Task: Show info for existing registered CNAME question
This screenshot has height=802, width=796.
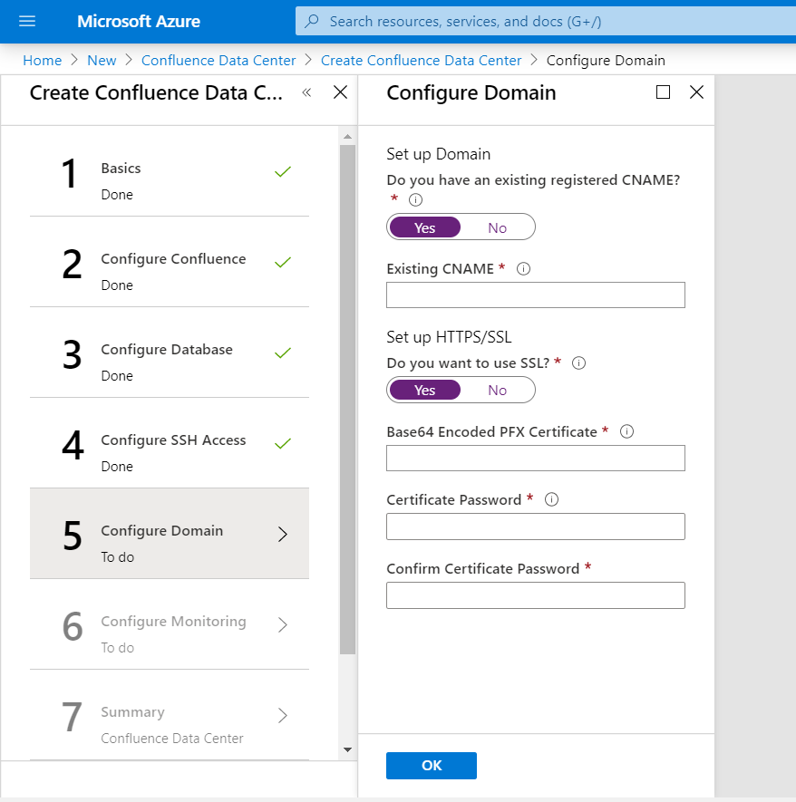Action: point(415,199)
